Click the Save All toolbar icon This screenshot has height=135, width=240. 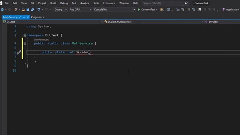pos(33,9)
